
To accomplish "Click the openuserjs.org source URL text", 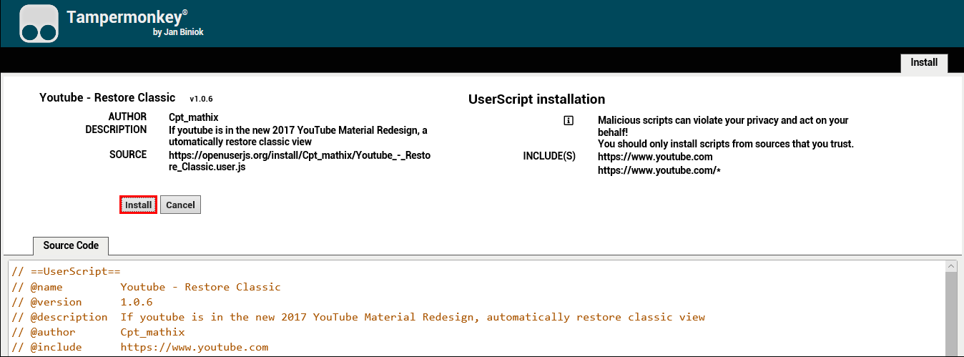I will point(300,161).
